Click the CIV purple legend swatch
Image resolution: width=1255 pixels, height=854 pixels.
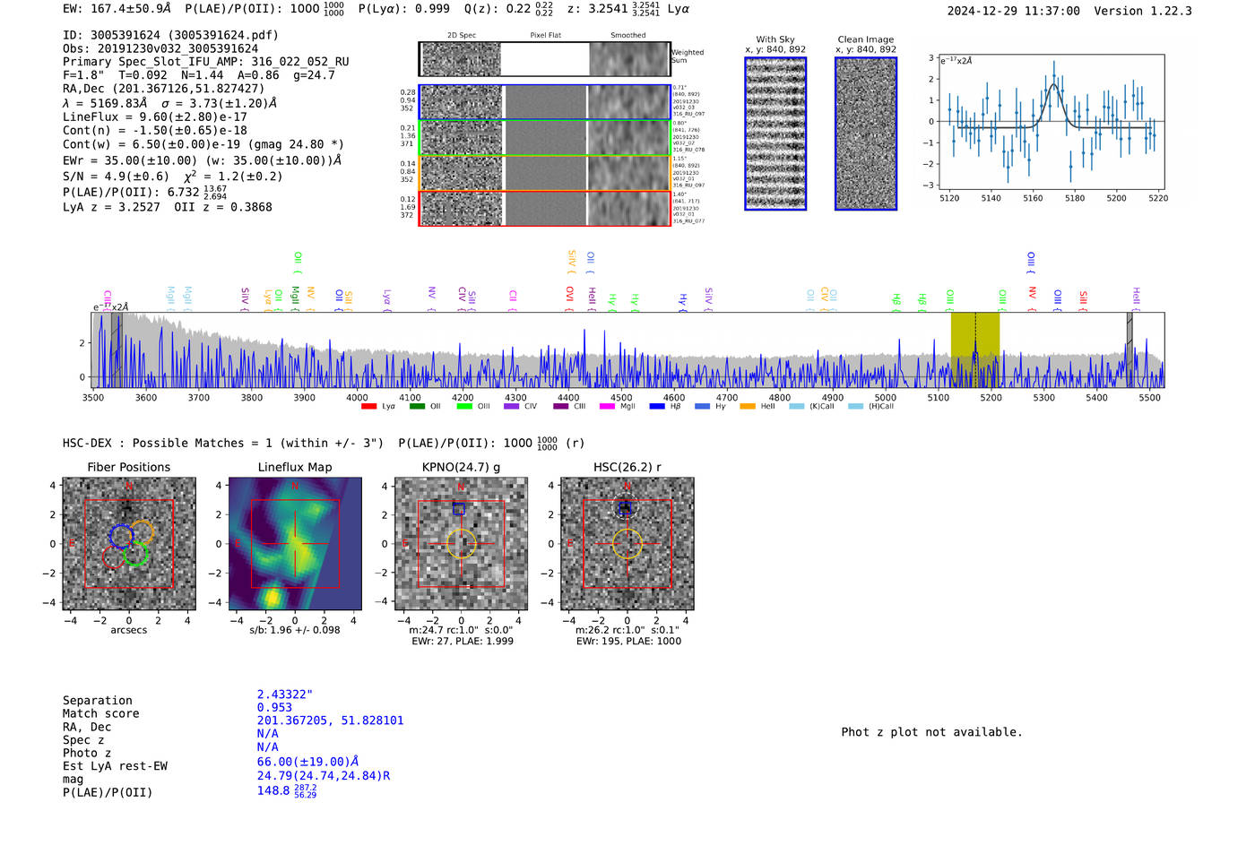(x=512, y=406)
